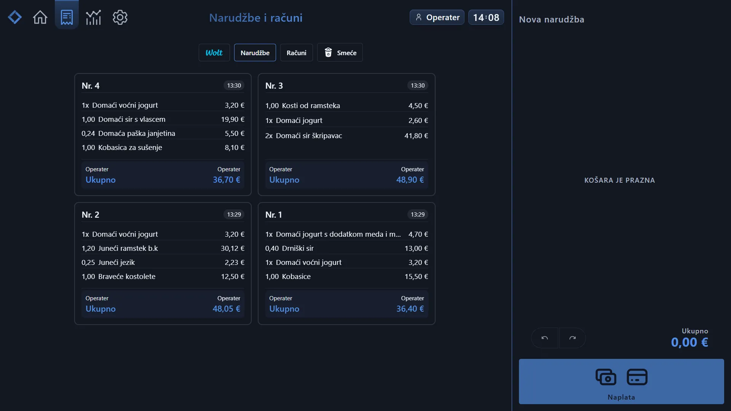Click the Narudžbe i računi title
Image resolution: width=731 pixels, height=411 pixels.
pyautogui.click(x=256, y=18)
